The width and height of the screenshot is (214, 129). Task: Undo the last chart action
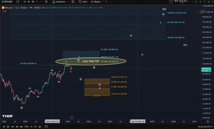pos(106,2)
